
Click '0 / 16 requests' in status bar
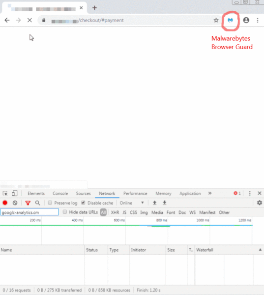coord(17,290)
